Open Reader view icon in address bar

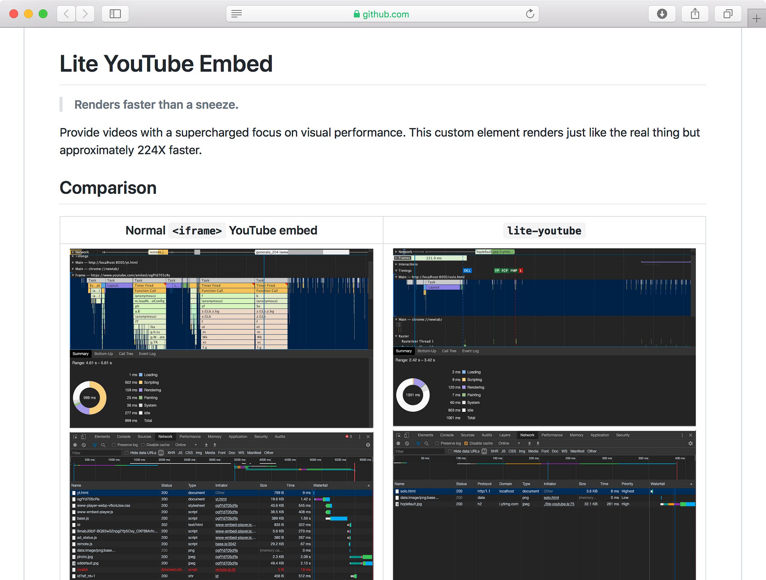236,14
